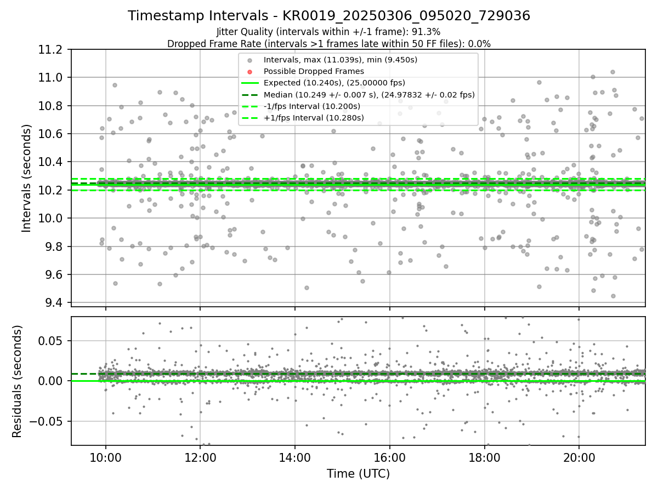Viewport: 658px width, 493px height.
Task: Click the 9.6 tick label on the intervals axis
Action: (x=54, y=274)
